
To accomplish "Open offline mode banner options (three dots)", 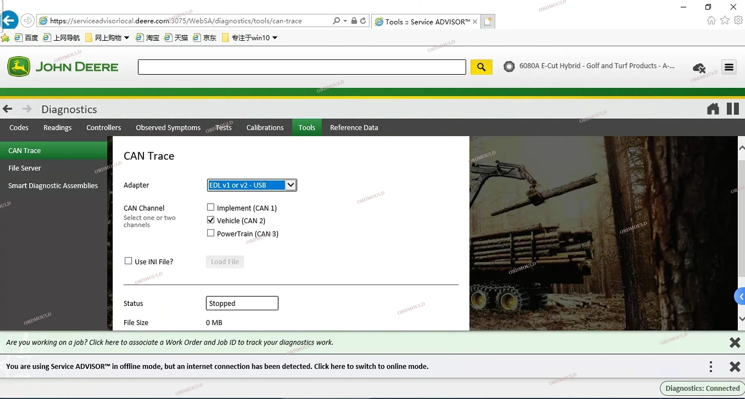I will point(711,367).
